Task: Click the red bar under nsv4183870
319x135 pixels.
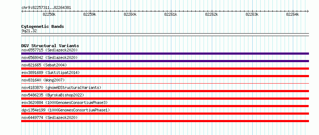Action: pyautogui.click(x=165, y=91)
